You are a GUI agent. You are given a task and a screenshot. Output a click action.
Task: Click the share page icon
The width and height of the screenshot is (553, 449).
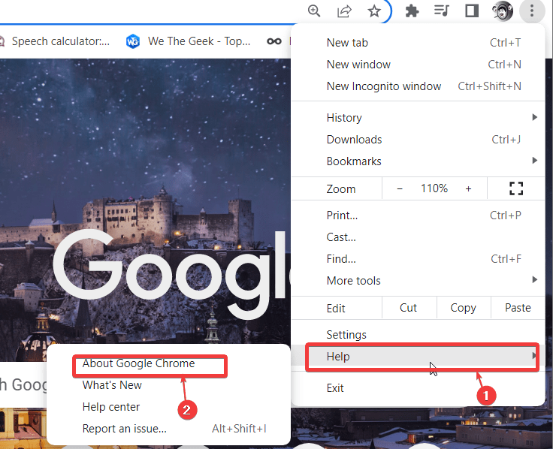(x=344, y=11)
